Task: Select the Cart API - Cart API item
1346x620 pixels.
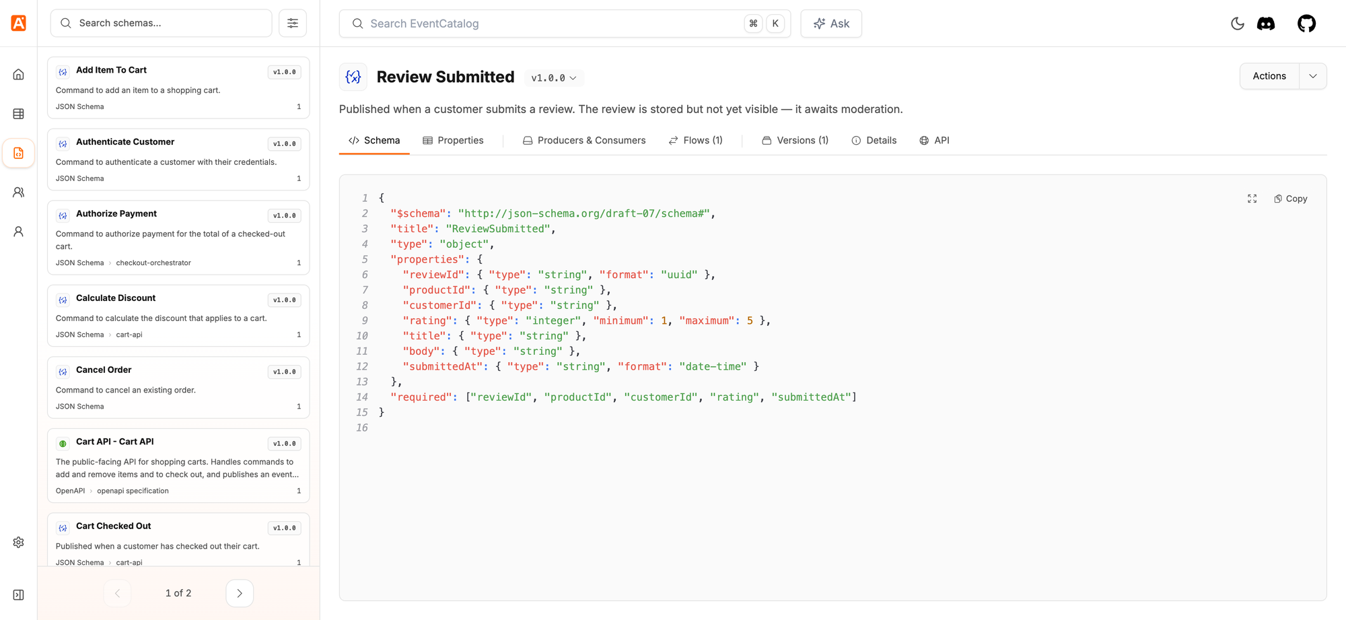Action: 178,466
